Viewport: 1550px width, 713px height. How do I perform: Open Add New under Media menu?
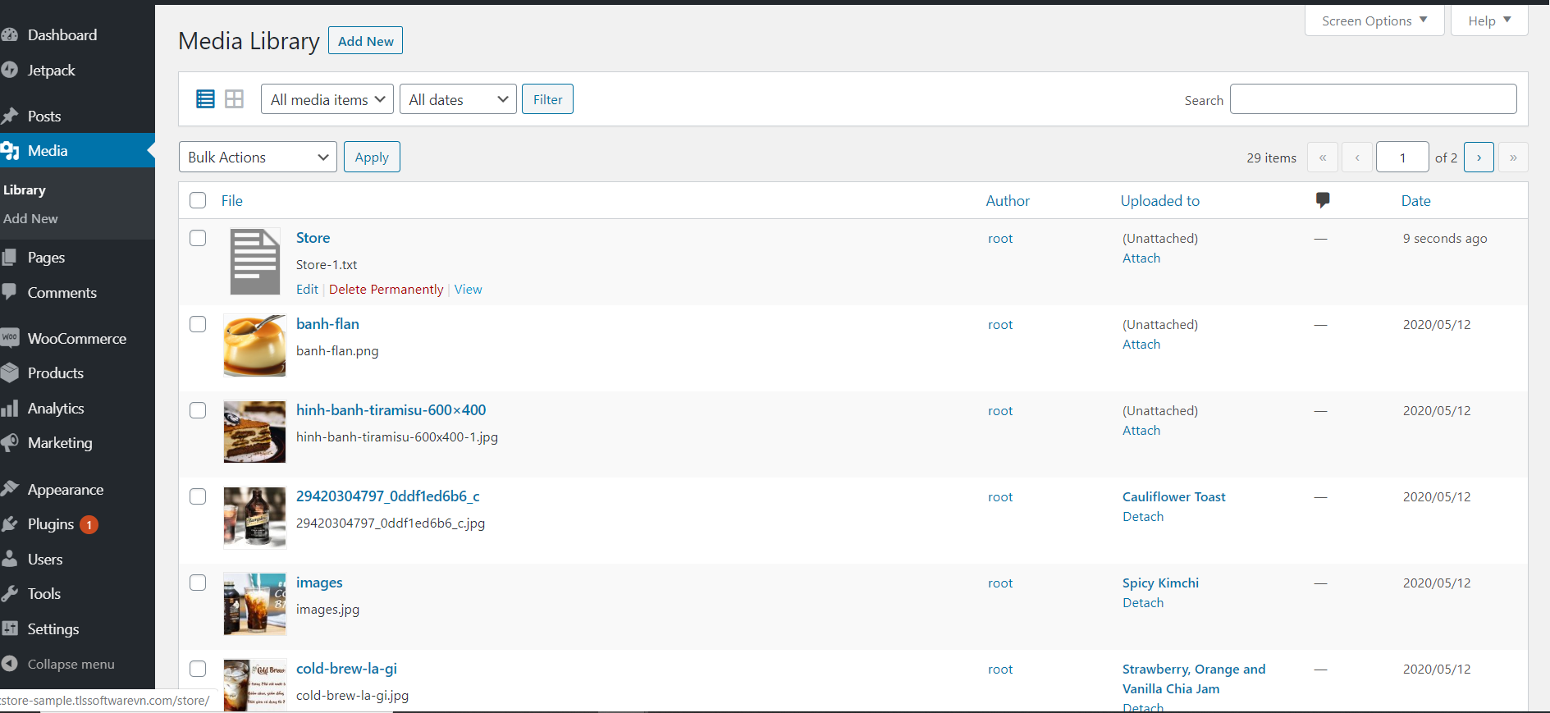pos(30,219)
